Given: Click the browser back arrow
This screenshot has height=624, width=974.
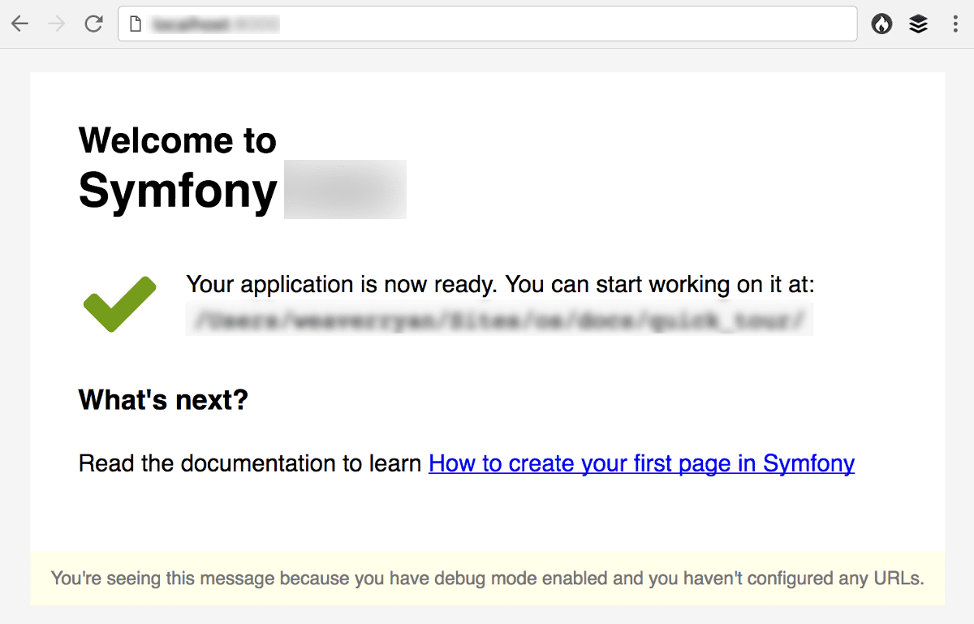Looking at the screenshot, I should click(19, 24).
